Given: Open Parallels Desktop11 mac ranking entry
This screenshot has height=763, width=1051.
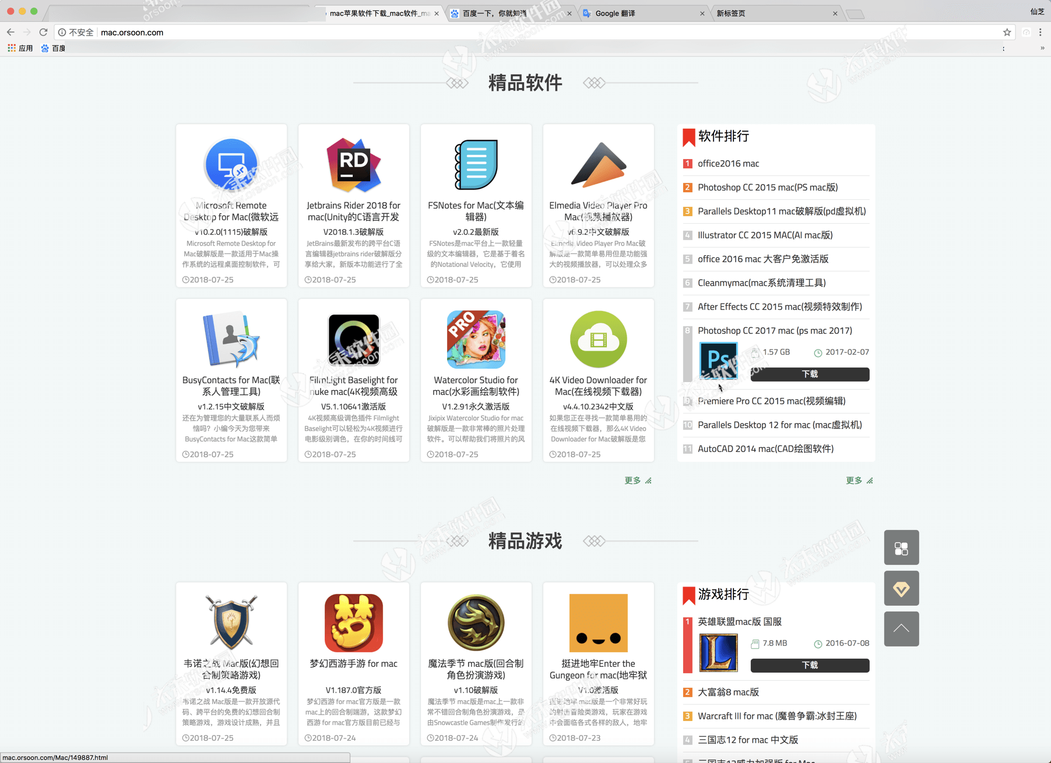Looking at the screenshot, I should pyautogui.click(x=782, y=211).
